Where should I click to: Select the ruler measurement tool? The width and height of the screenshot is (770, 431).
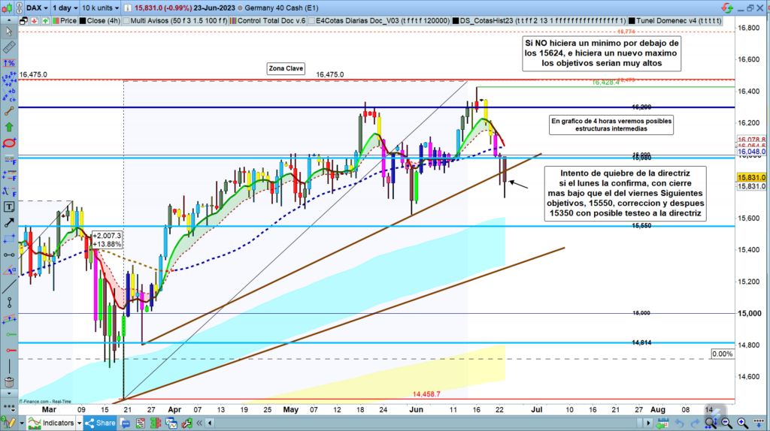9,47
